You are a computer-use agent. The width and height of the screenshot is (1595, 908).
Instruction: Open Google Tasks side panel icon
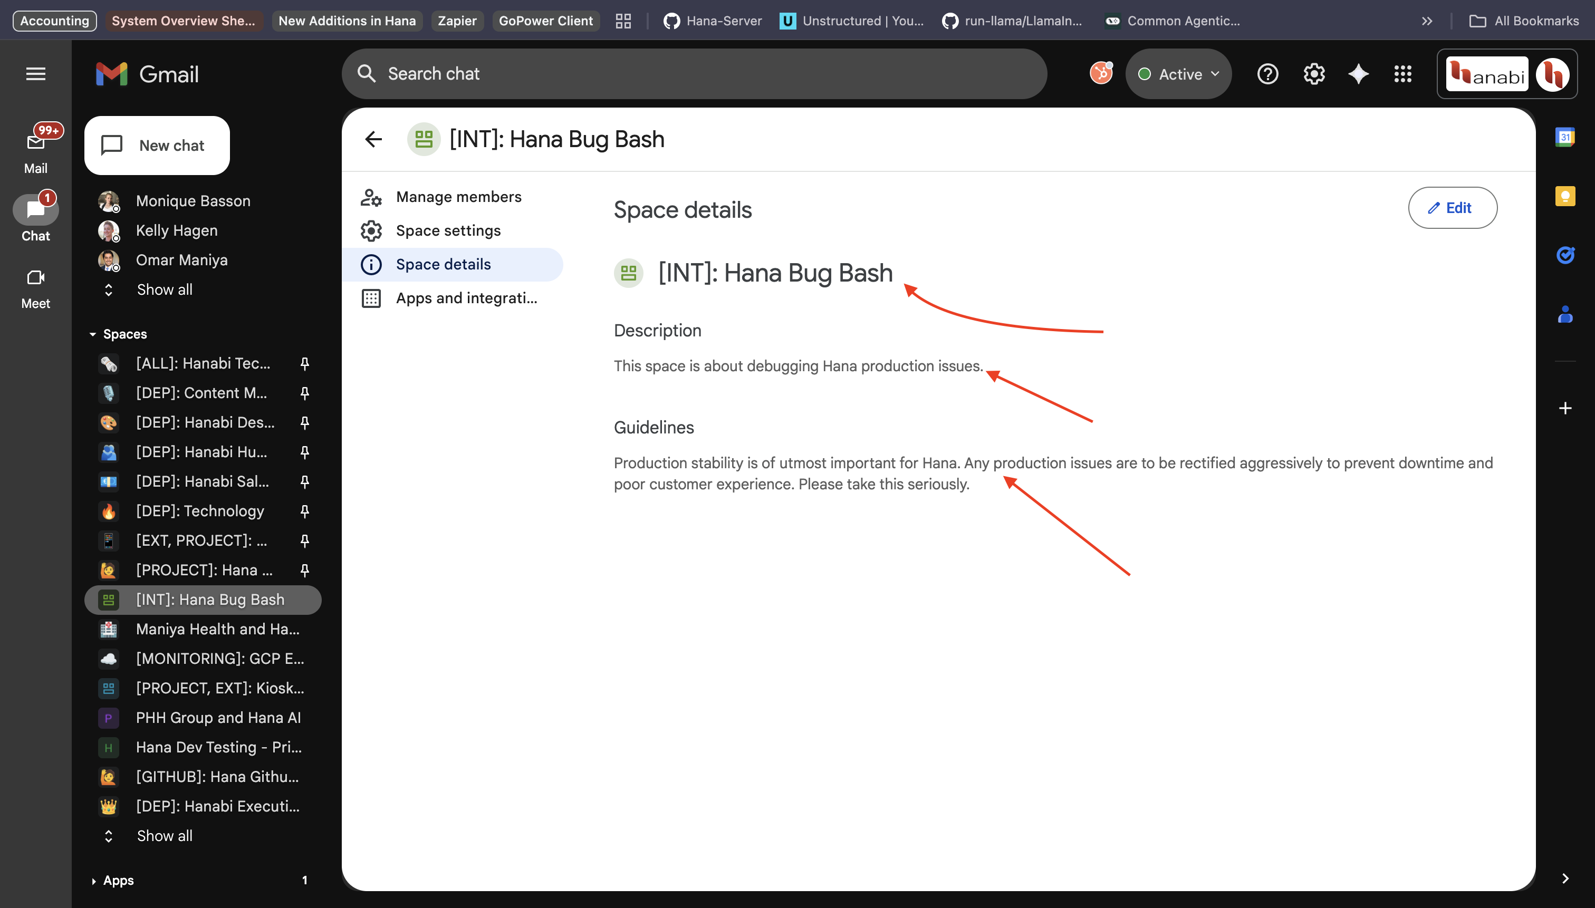point(1564,255)
